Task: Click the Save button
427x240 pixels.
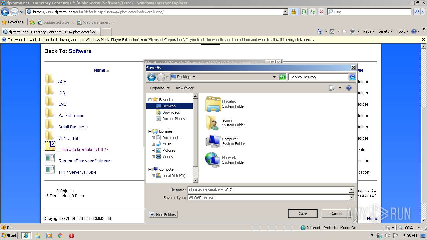Action: (303, 214)
